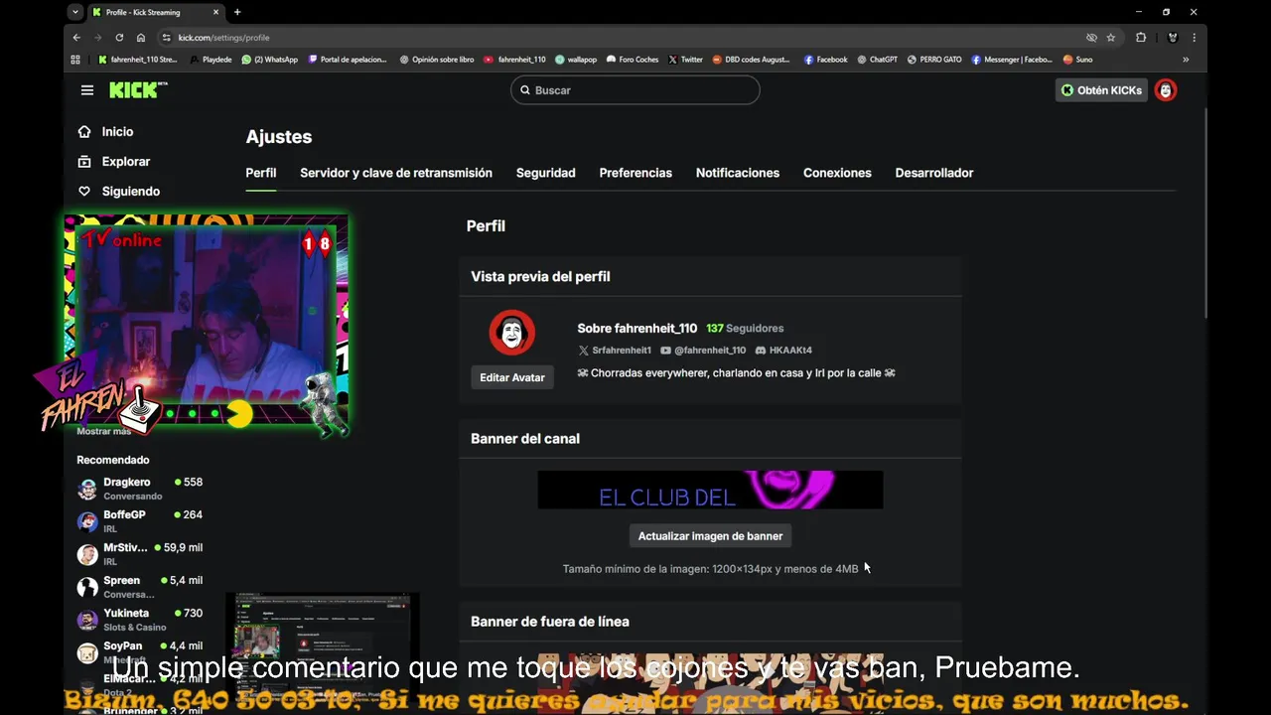The width and height of the screenshot is (1271, 715).
Task: Reload the page with browser refresh
Action: (119, 38)
